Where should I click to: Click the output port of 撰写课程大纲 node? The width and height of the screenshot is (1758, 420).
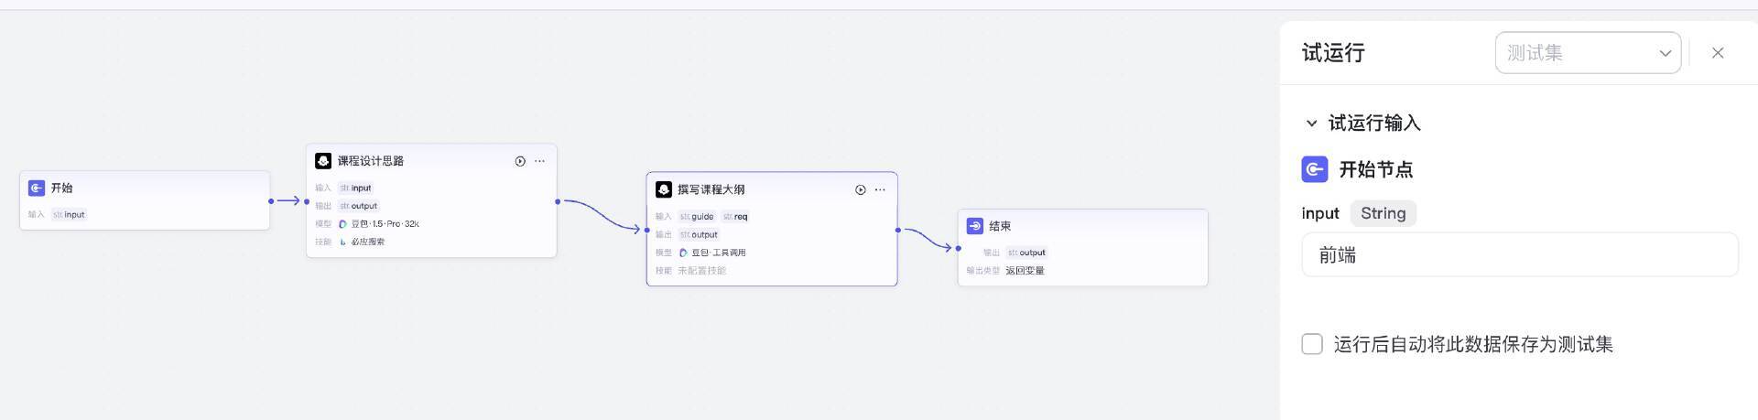click(x=898, y=230)
